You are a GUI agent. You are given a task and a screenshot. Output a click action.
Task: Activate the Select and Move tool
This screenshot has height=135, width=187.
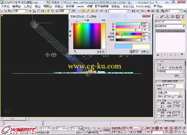coord(48,11)
